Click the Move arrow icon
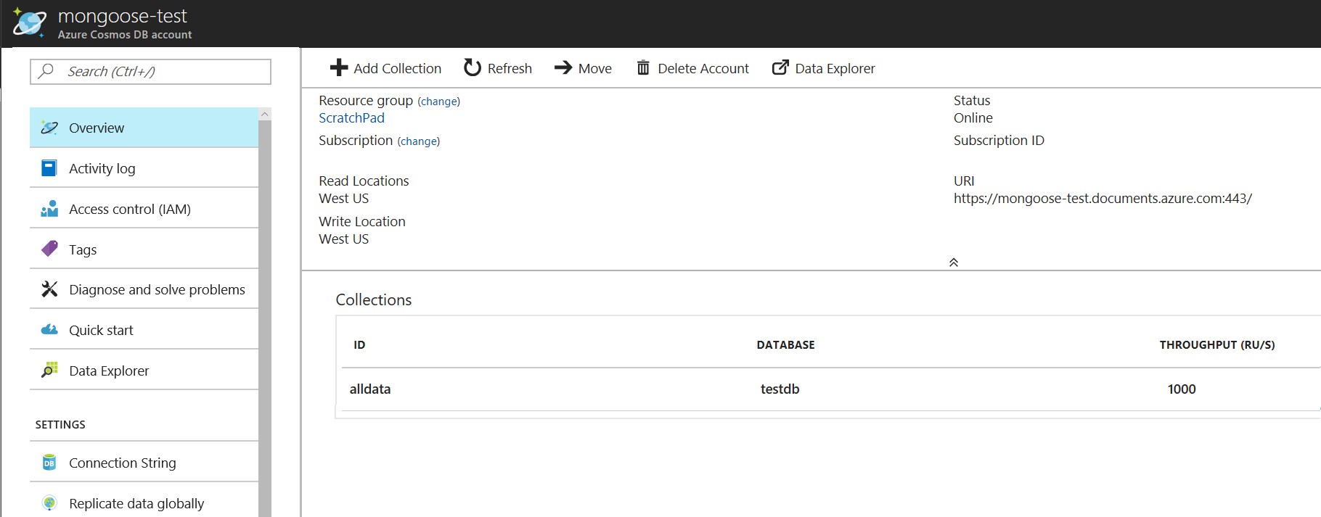 click(x=563, y=68)
